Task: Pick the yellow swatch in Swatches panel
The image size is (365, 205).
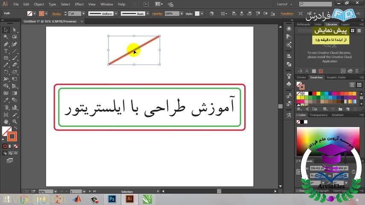Action: tap(318, 94)
